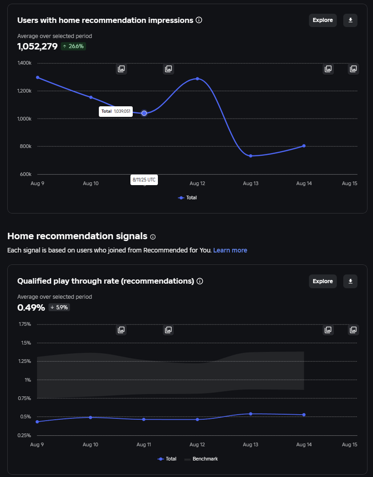Image resolution: width=373 pixels, height=477 pixels.
Task: Open the rightmost image marker on the play through chart
Action: (353, 330)
